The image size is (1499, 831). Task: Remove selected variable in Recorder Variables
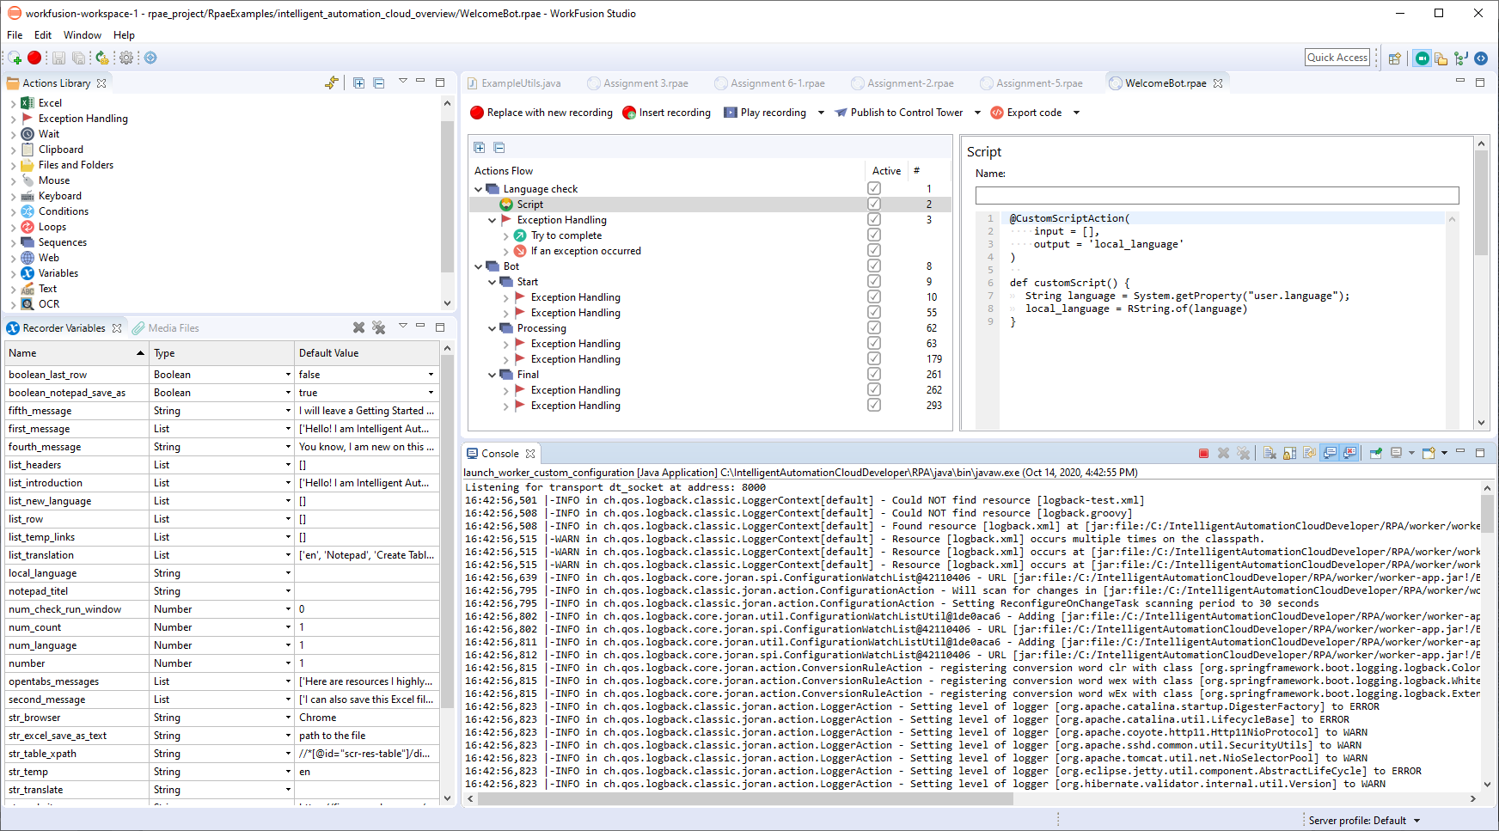pyautogui.click(x=359, y=327)
